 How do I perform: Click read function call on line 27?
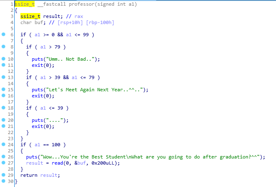coord(57,163)
